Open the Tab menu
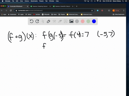The image size is (129, 96). point(46,1)
